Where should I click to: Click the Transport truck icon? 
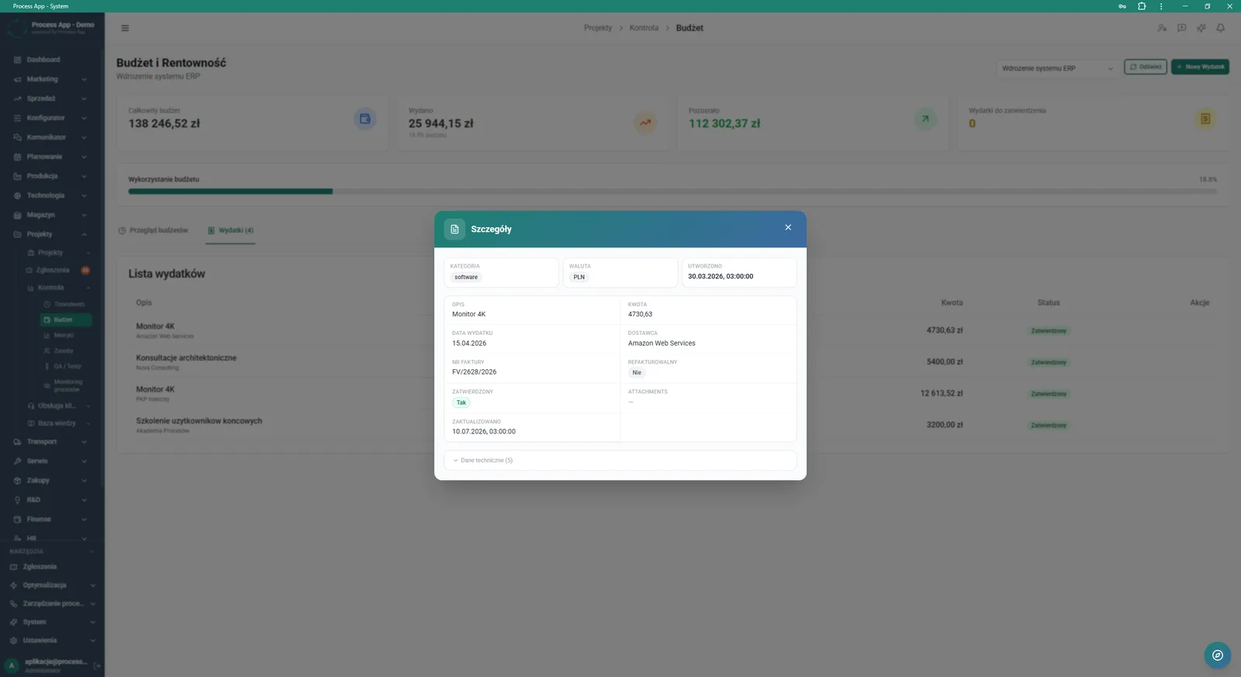(17, 441)
